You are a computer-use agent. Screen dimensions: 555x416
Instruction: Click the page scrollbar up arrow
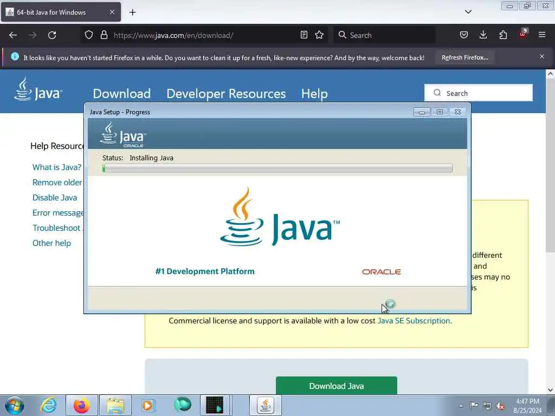click(550, 74)
